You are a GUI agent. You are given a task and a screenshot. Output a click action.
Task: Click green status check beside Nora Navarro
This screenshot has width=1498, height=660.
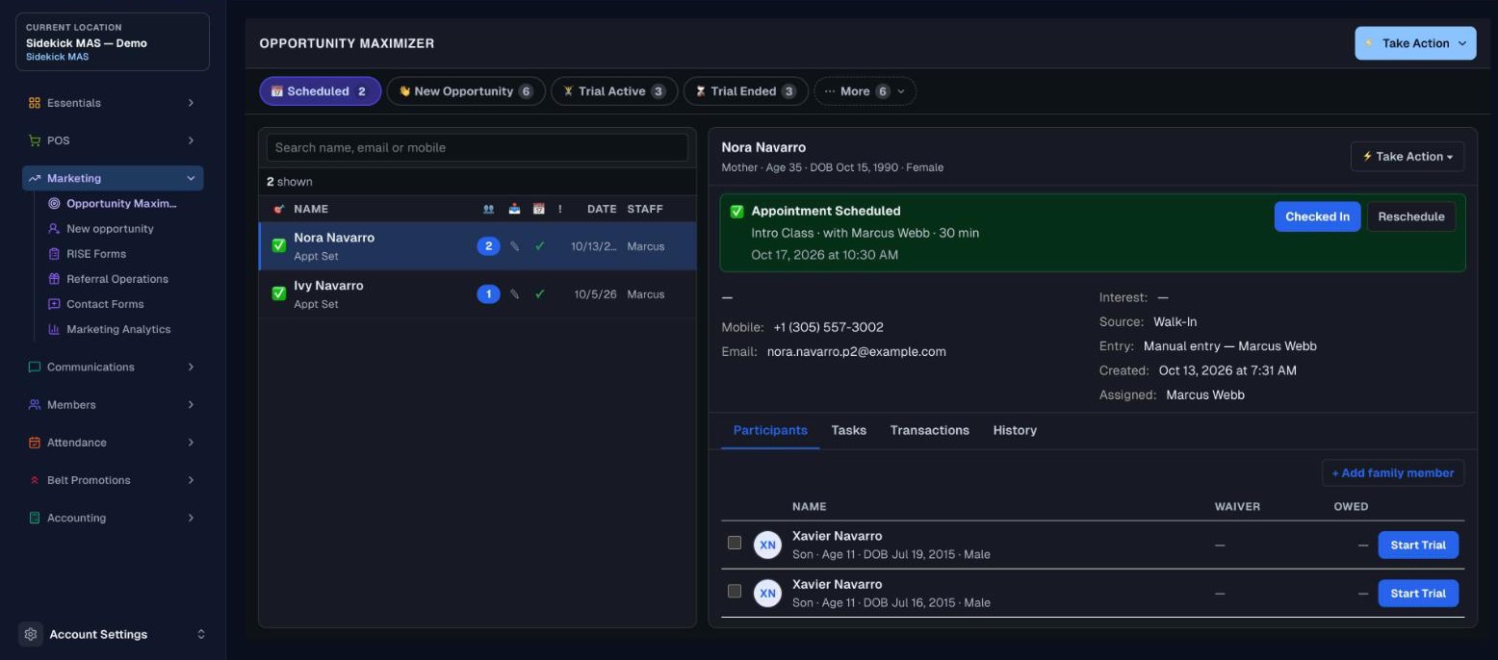click(279, 245)
